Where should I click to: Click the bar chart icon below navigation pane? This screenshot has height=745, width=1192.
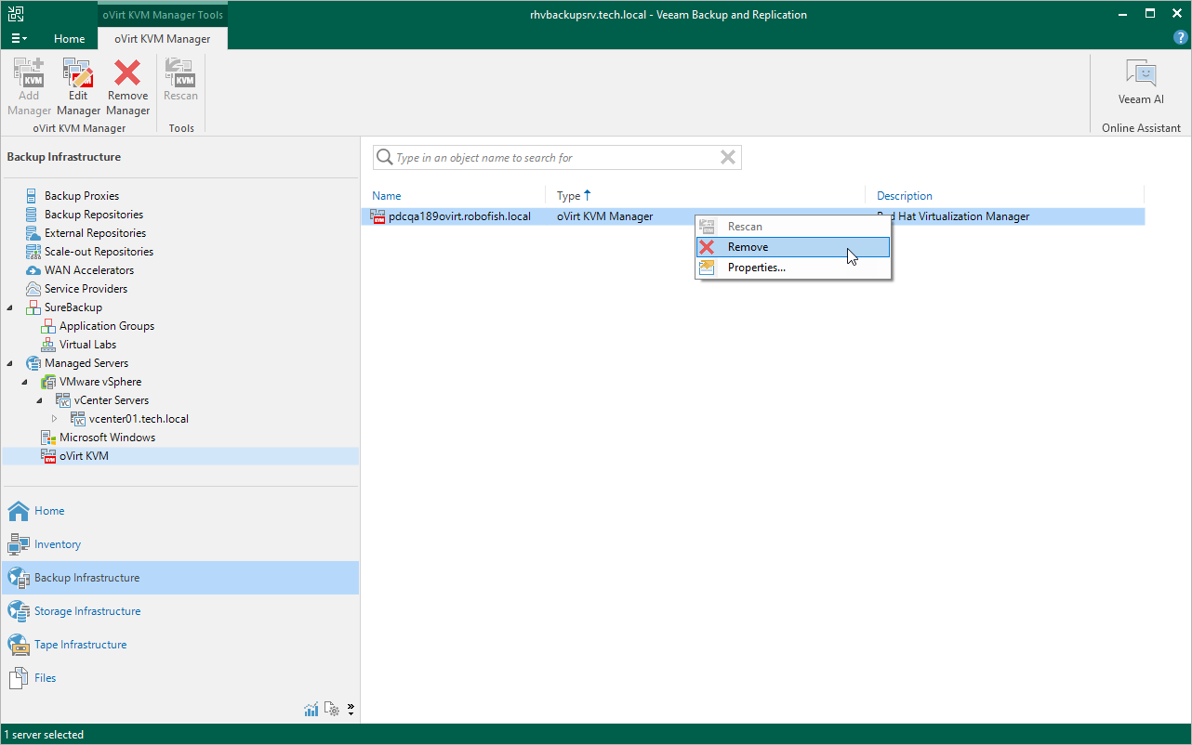tap(311, 710)
